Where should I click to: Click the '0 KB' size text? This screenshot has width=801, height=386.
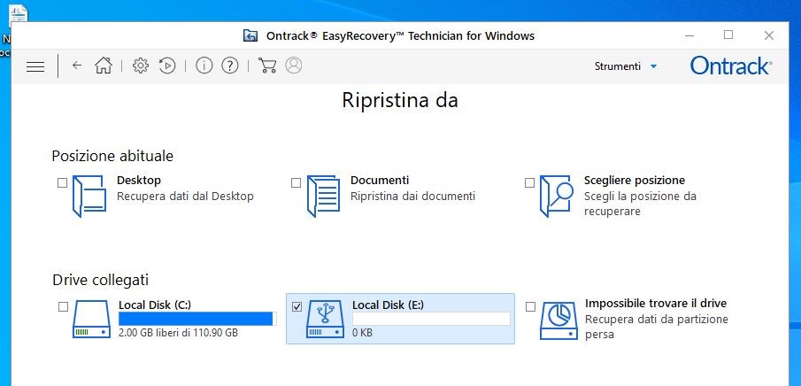(x=362, y=333)
